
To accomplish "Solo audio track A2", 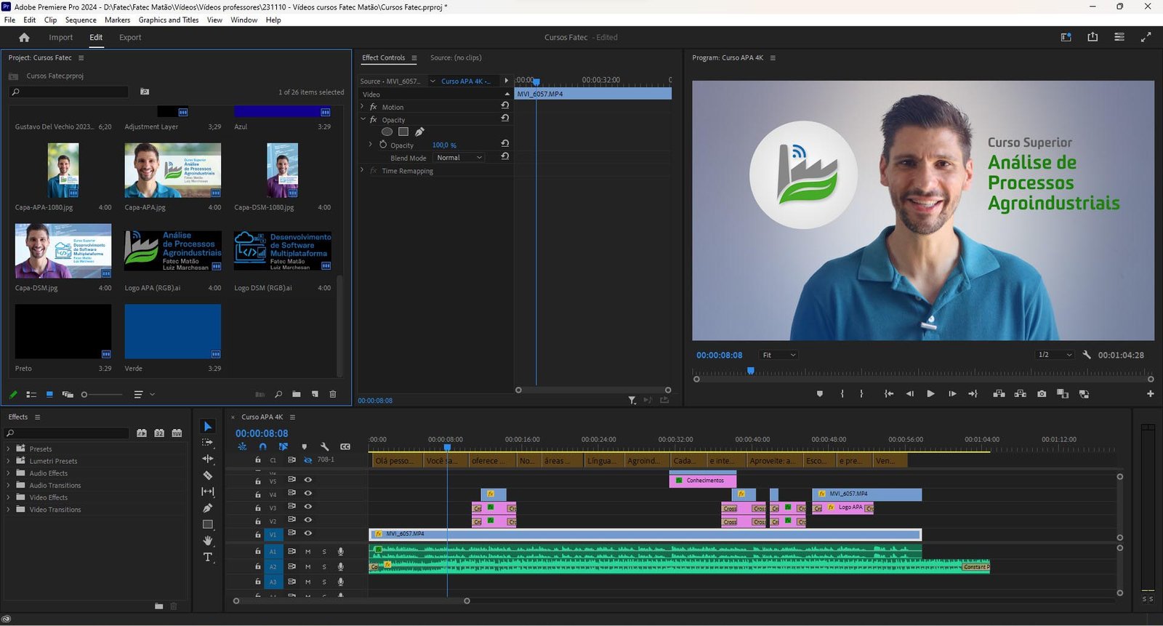I will click(324, 567).
